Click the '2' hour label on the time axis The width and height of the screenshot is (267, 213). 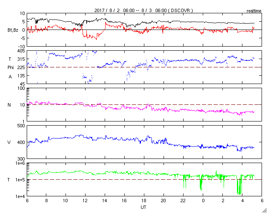click(223, 201)
